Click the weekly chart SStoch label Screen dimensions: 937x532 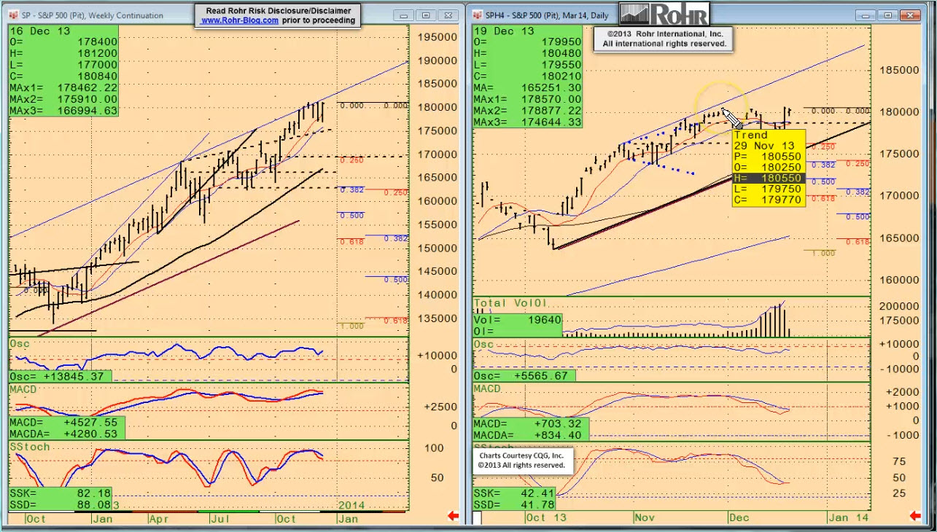tap(30, 446)
